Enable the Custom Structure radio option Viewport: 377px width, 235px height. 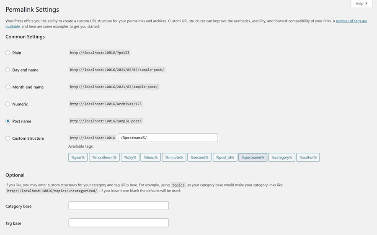click(x=8, y=138)
